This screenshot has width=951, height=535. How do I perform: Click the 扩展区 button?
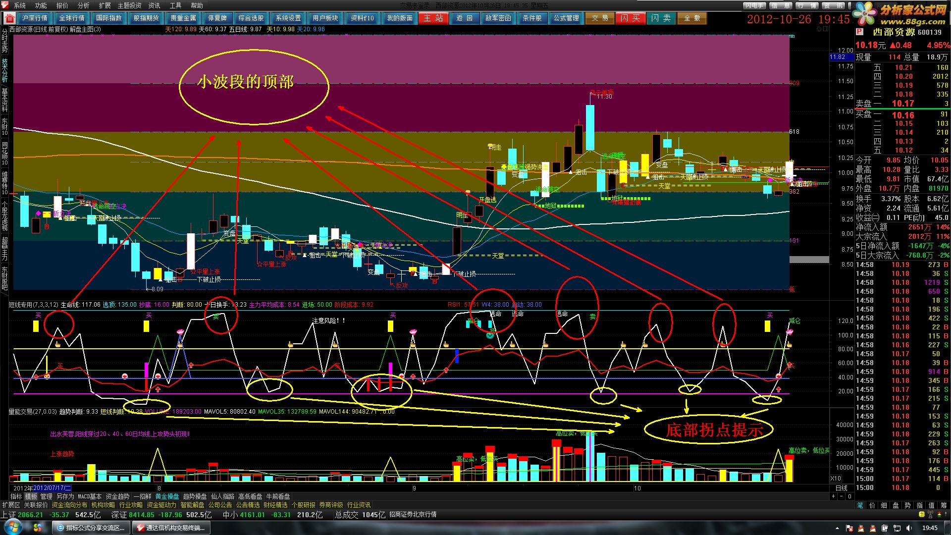tap(11, 505)
